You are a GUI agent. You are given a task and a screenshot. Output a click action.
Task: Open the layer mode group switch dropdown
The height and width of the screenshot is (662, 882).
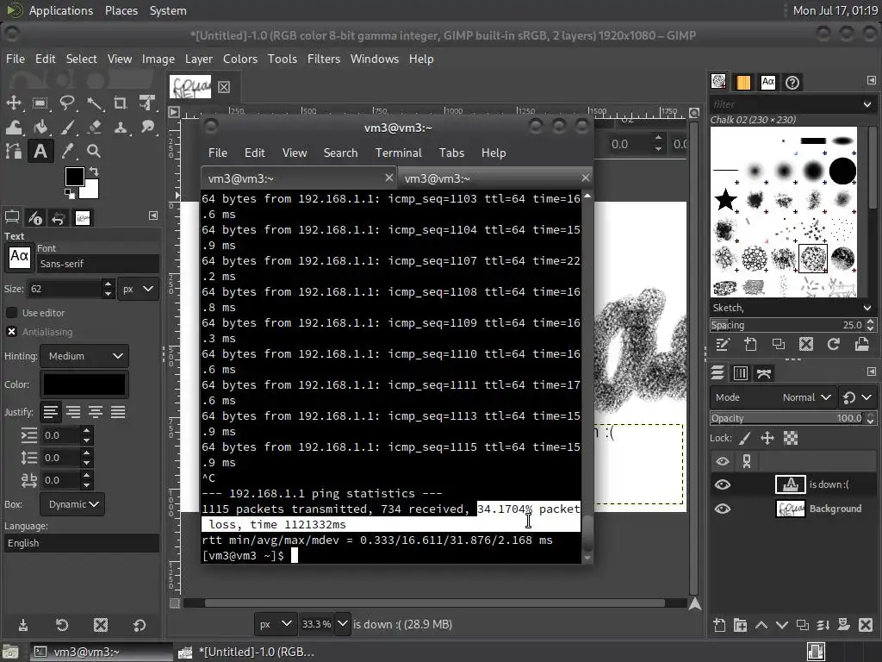click(x=857, y=397)
